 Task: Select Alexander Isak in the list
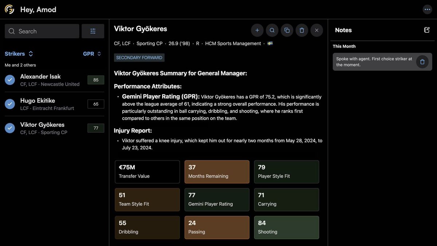point(55,80)
